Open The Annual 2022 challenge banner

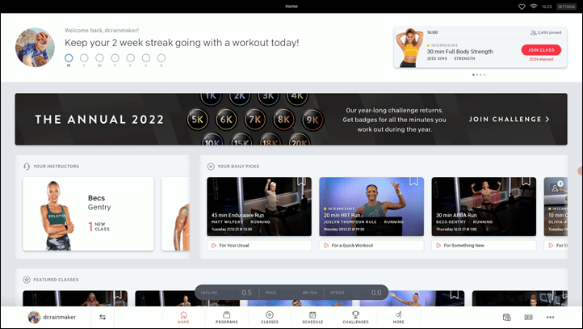[291, 119]
